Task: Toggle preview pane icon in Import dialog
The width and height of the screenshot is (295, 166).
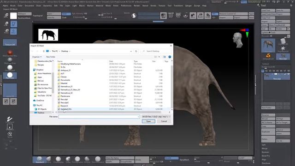Action: point(164,57)
